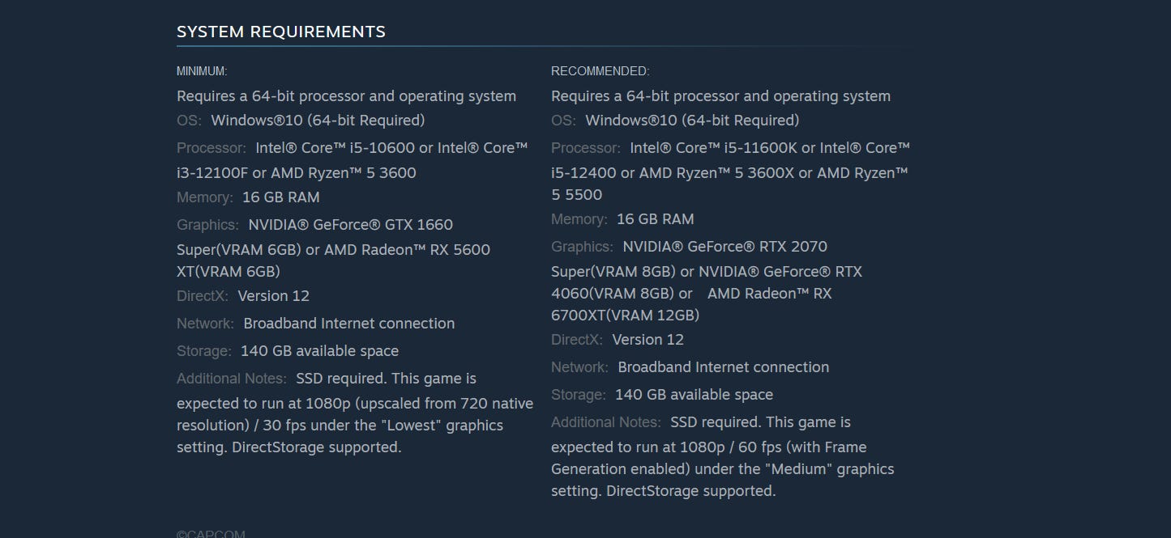Click the Graphics label under Recommended
The image size is (1171, 538).
coord(582,247)
